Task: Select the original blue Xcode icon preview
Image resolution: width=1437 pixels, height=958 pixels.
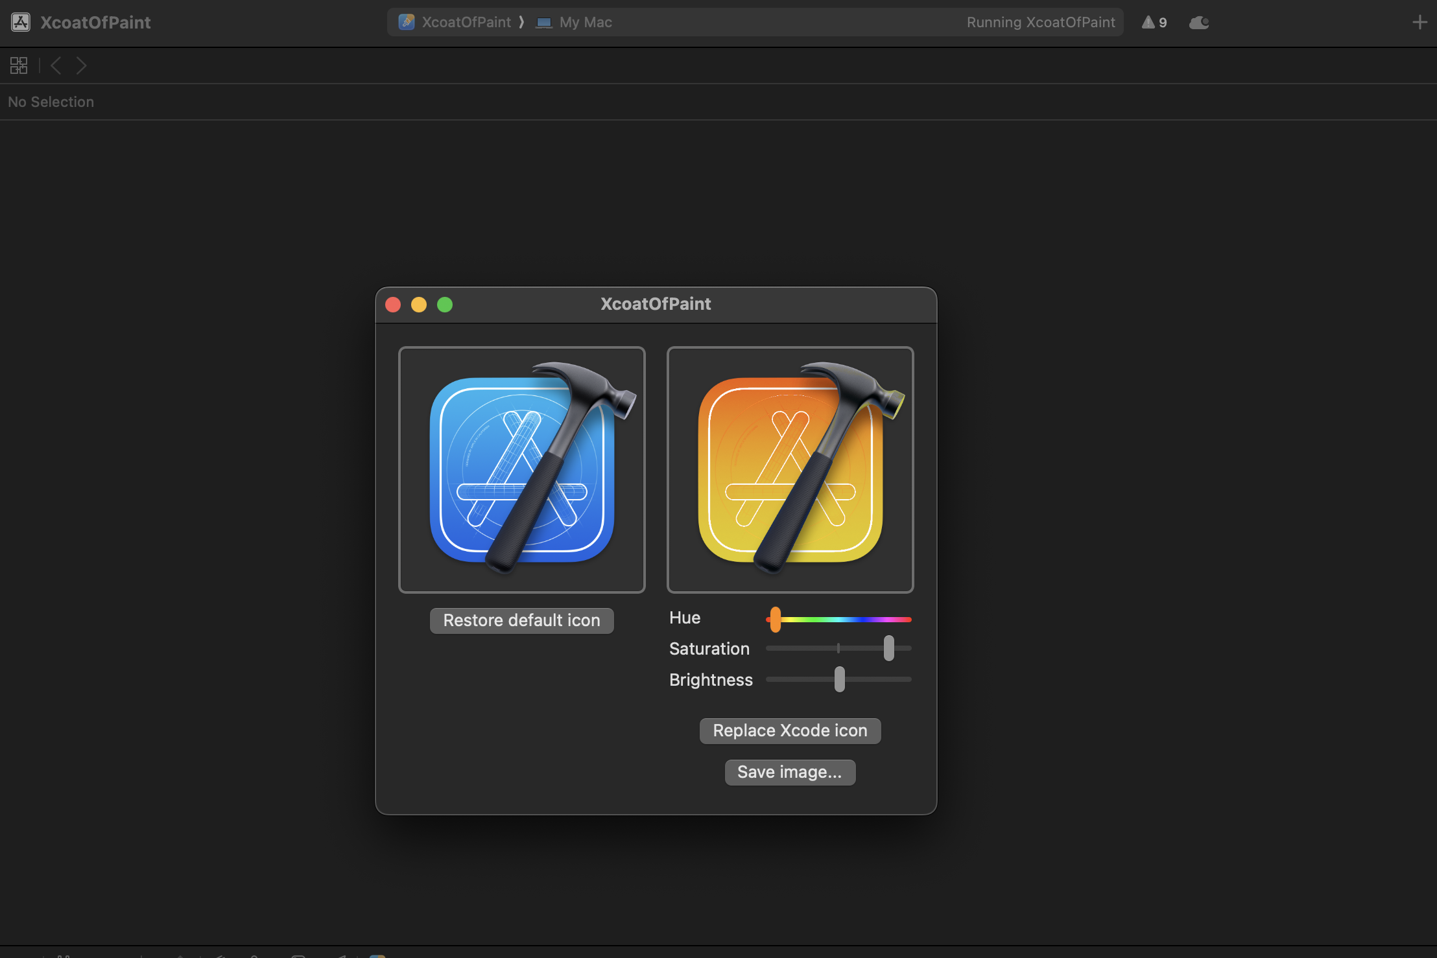Action: (521, 469)
